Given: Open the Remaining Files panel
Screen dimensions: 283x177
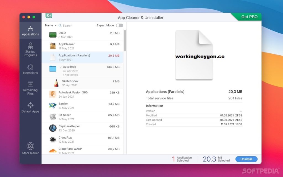Looking at the screenshot, I should point(30,88).
